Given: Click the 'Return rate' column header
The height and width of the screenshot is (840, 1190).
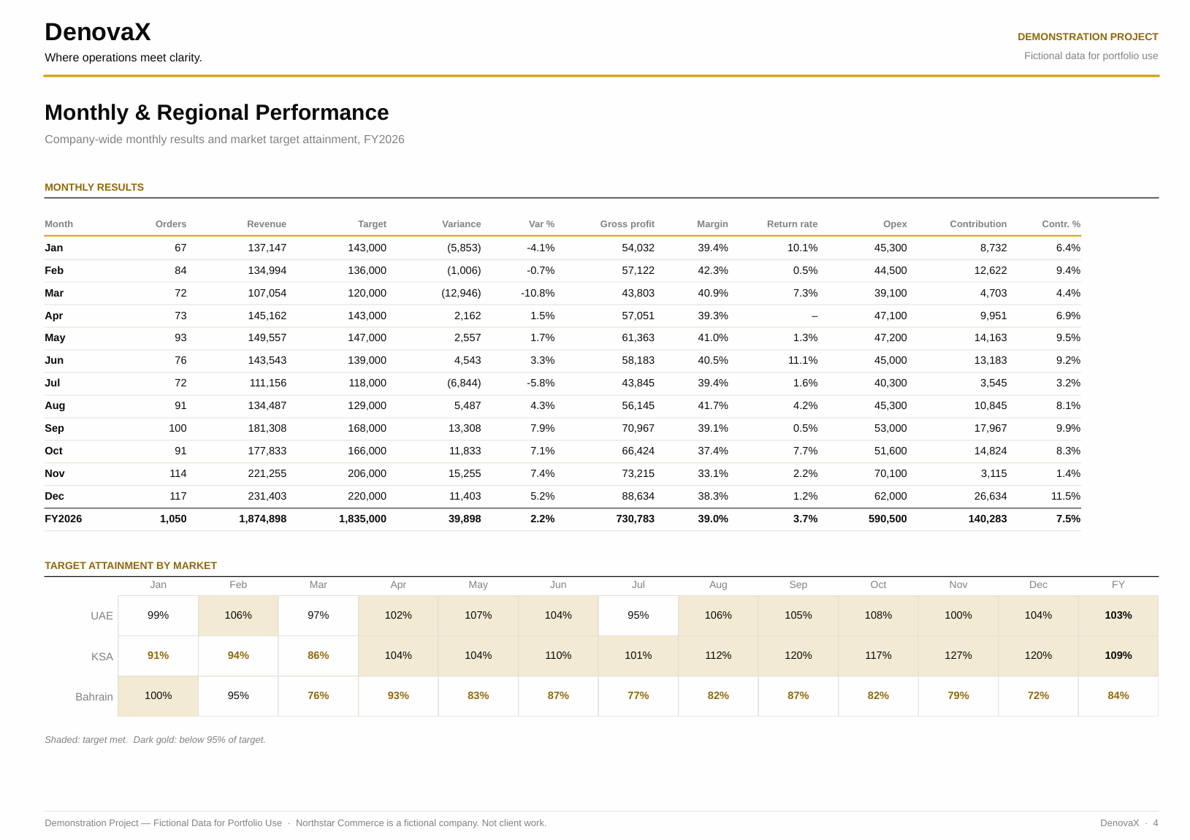Looking at the screenshot, I should click(792, 224).
